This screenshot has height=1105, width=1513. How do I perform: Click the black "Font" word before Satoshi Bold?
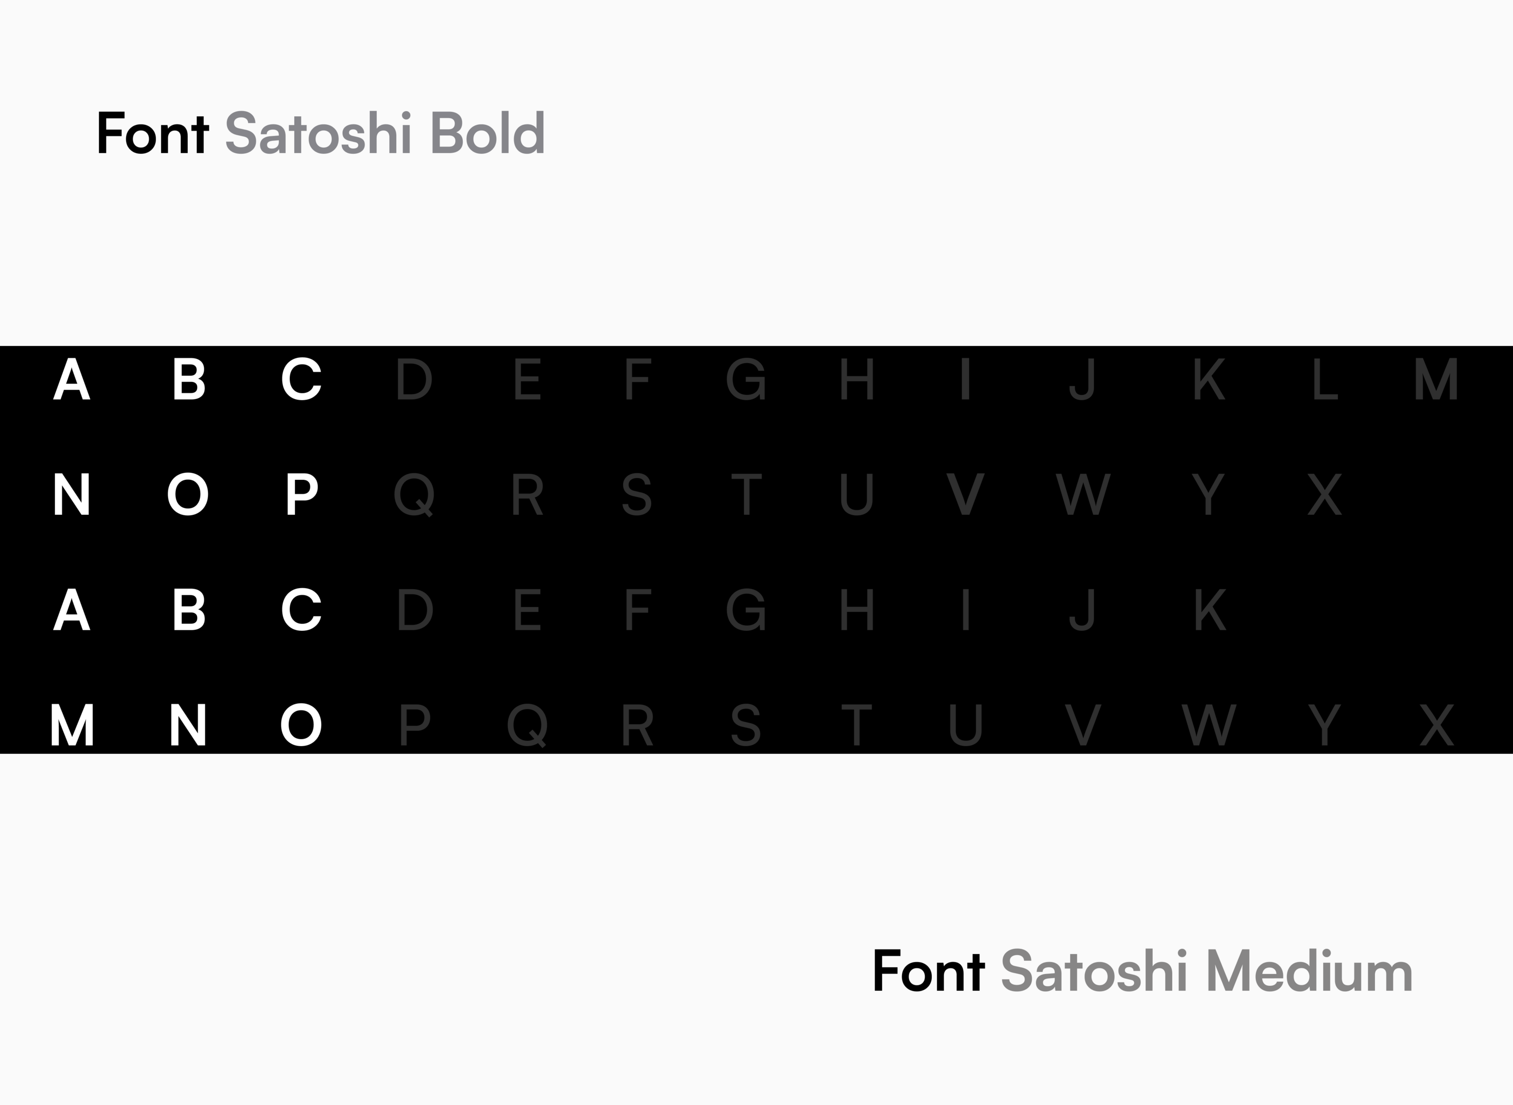(x=153, y=133)
